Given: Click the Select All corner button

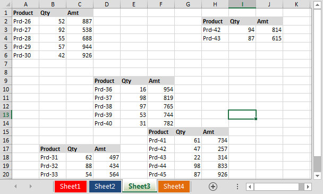Looking at the screenshot, I should (6, 4).
